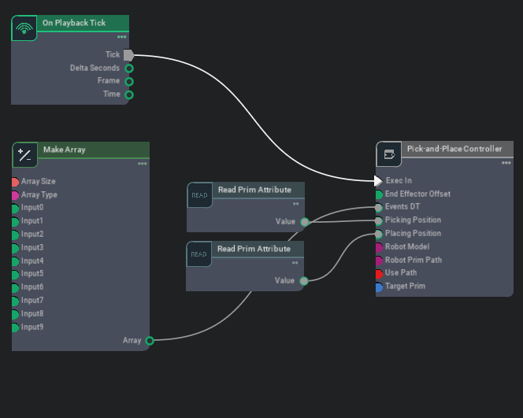The image size is (523, 418).
Task: Click the Robot Prim Path label
Action: pos(414,260)
